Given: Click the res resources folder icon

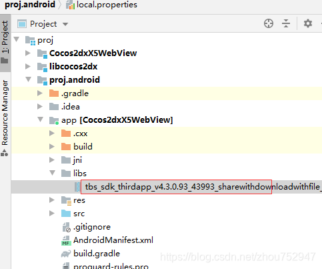Looking at the screenshot, I should pos(66,200).
